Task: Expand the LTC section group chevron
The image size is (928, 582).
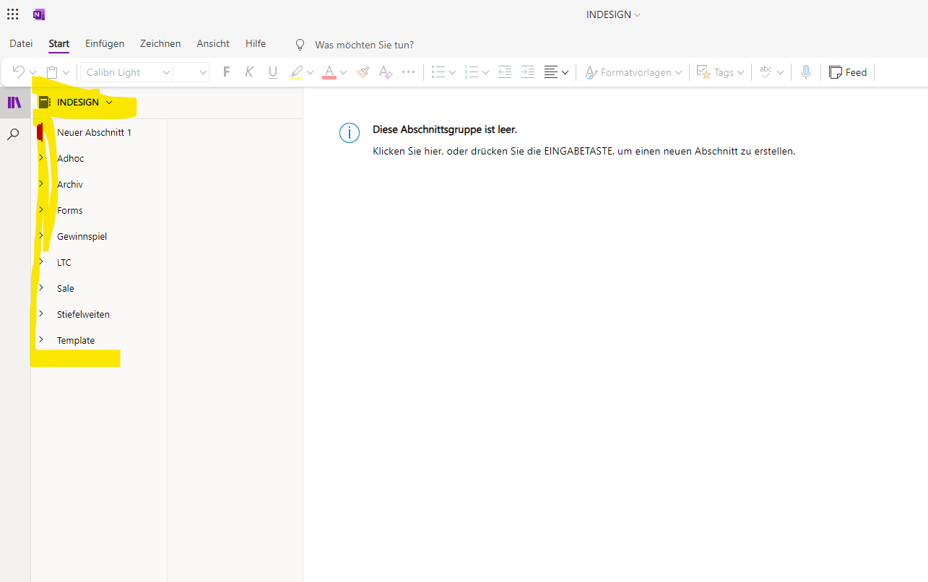Action: (41, 261)
